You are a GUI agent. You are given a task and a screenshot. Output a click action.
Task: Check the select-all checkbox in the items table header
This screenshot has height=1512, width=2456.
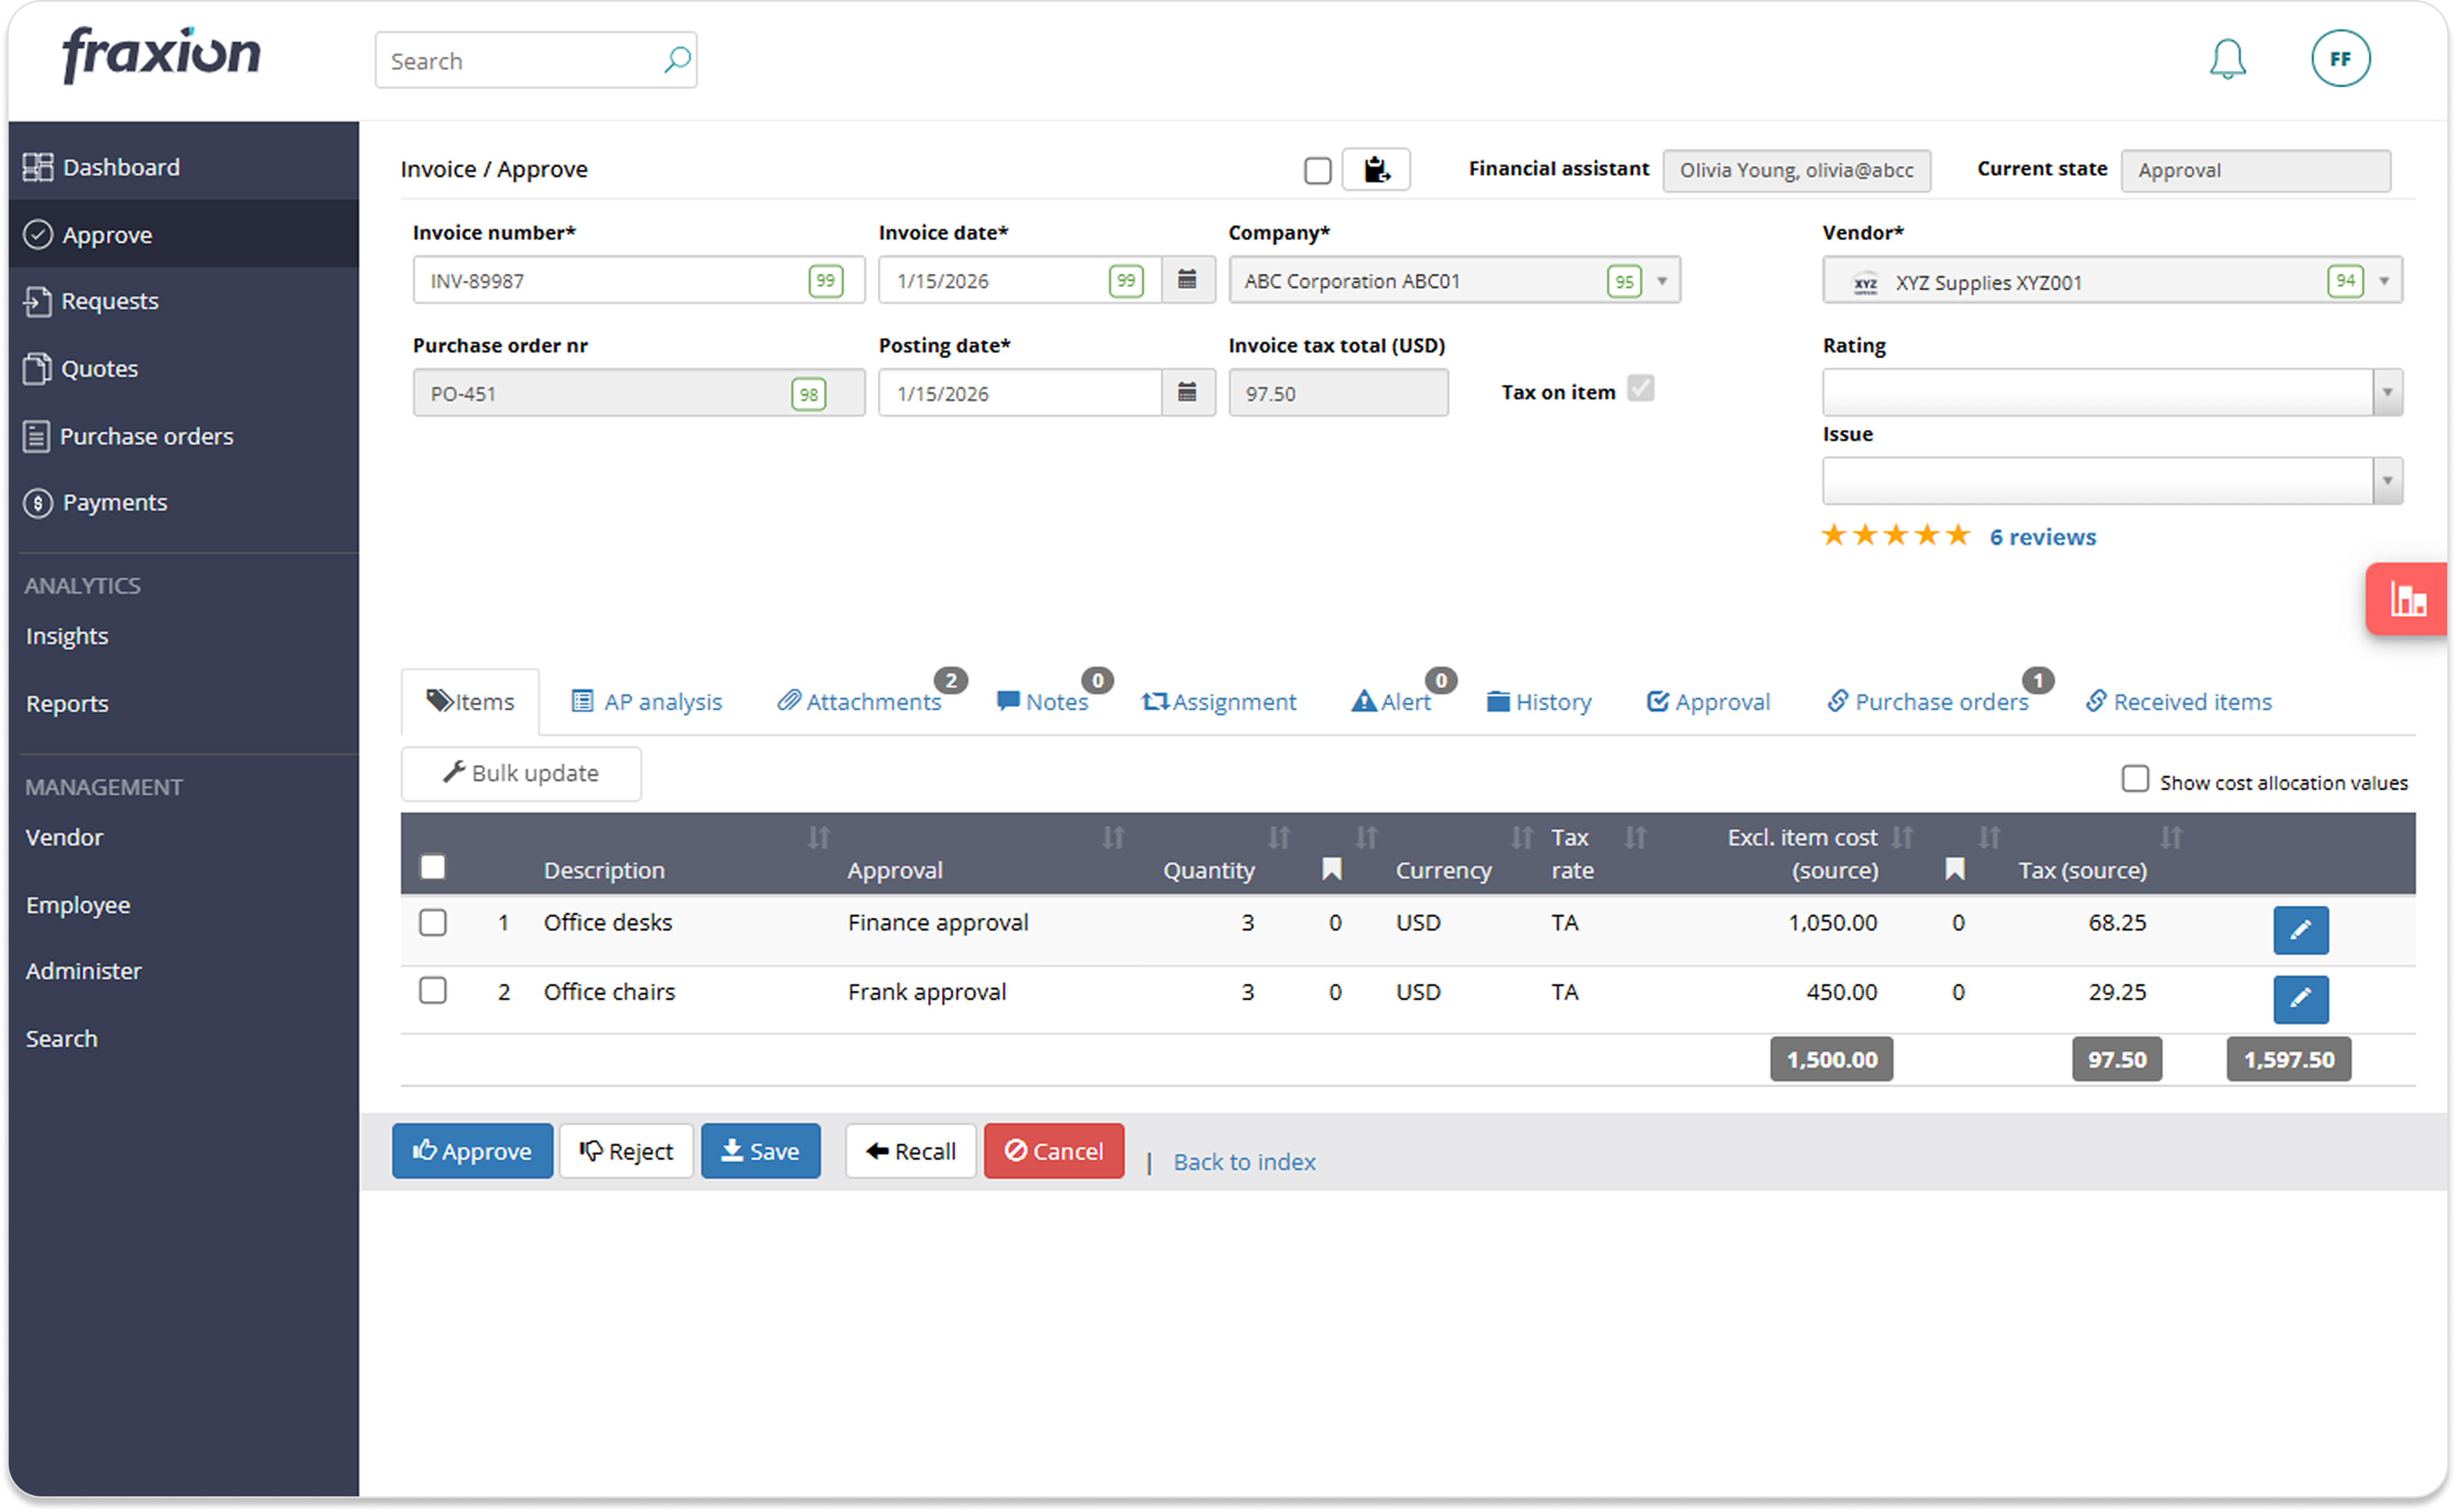434,867
